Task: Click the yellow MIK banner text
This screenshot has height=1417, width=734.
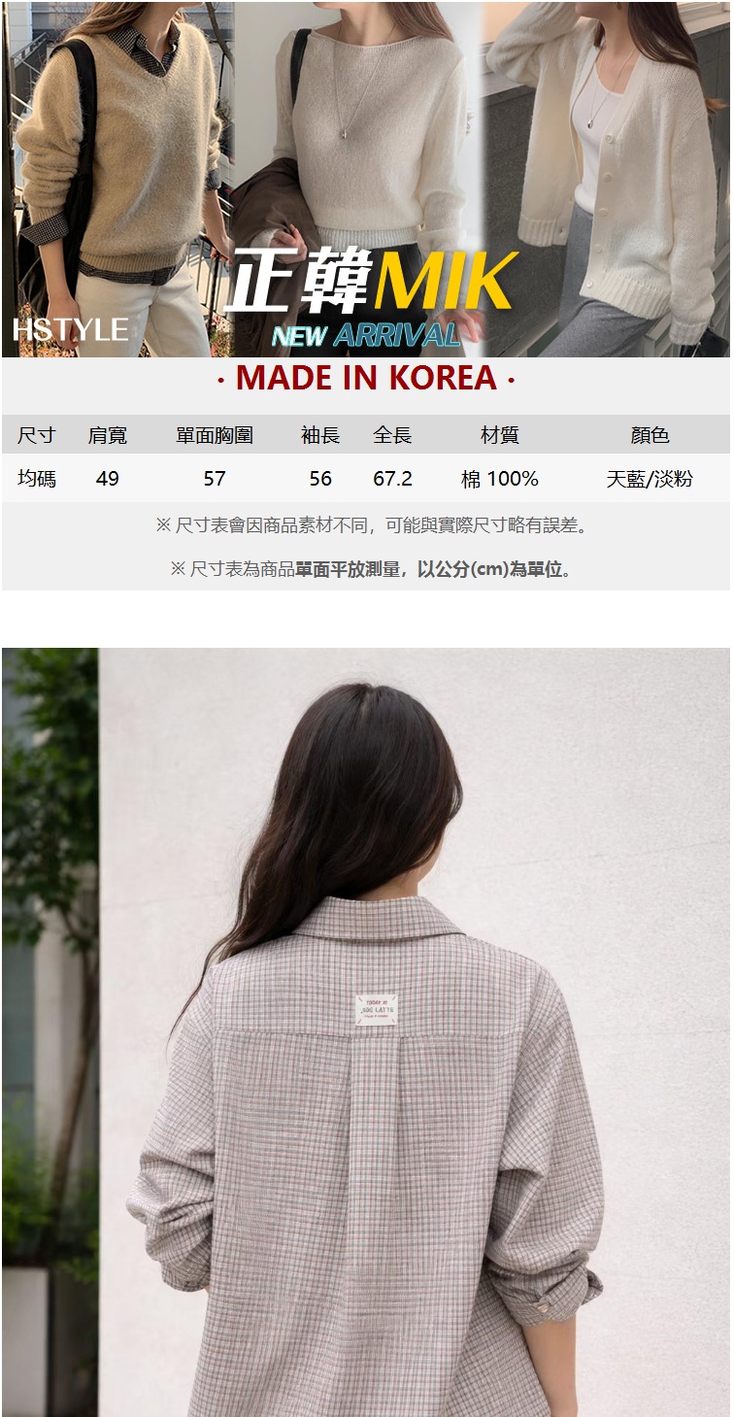Action: 447,283
